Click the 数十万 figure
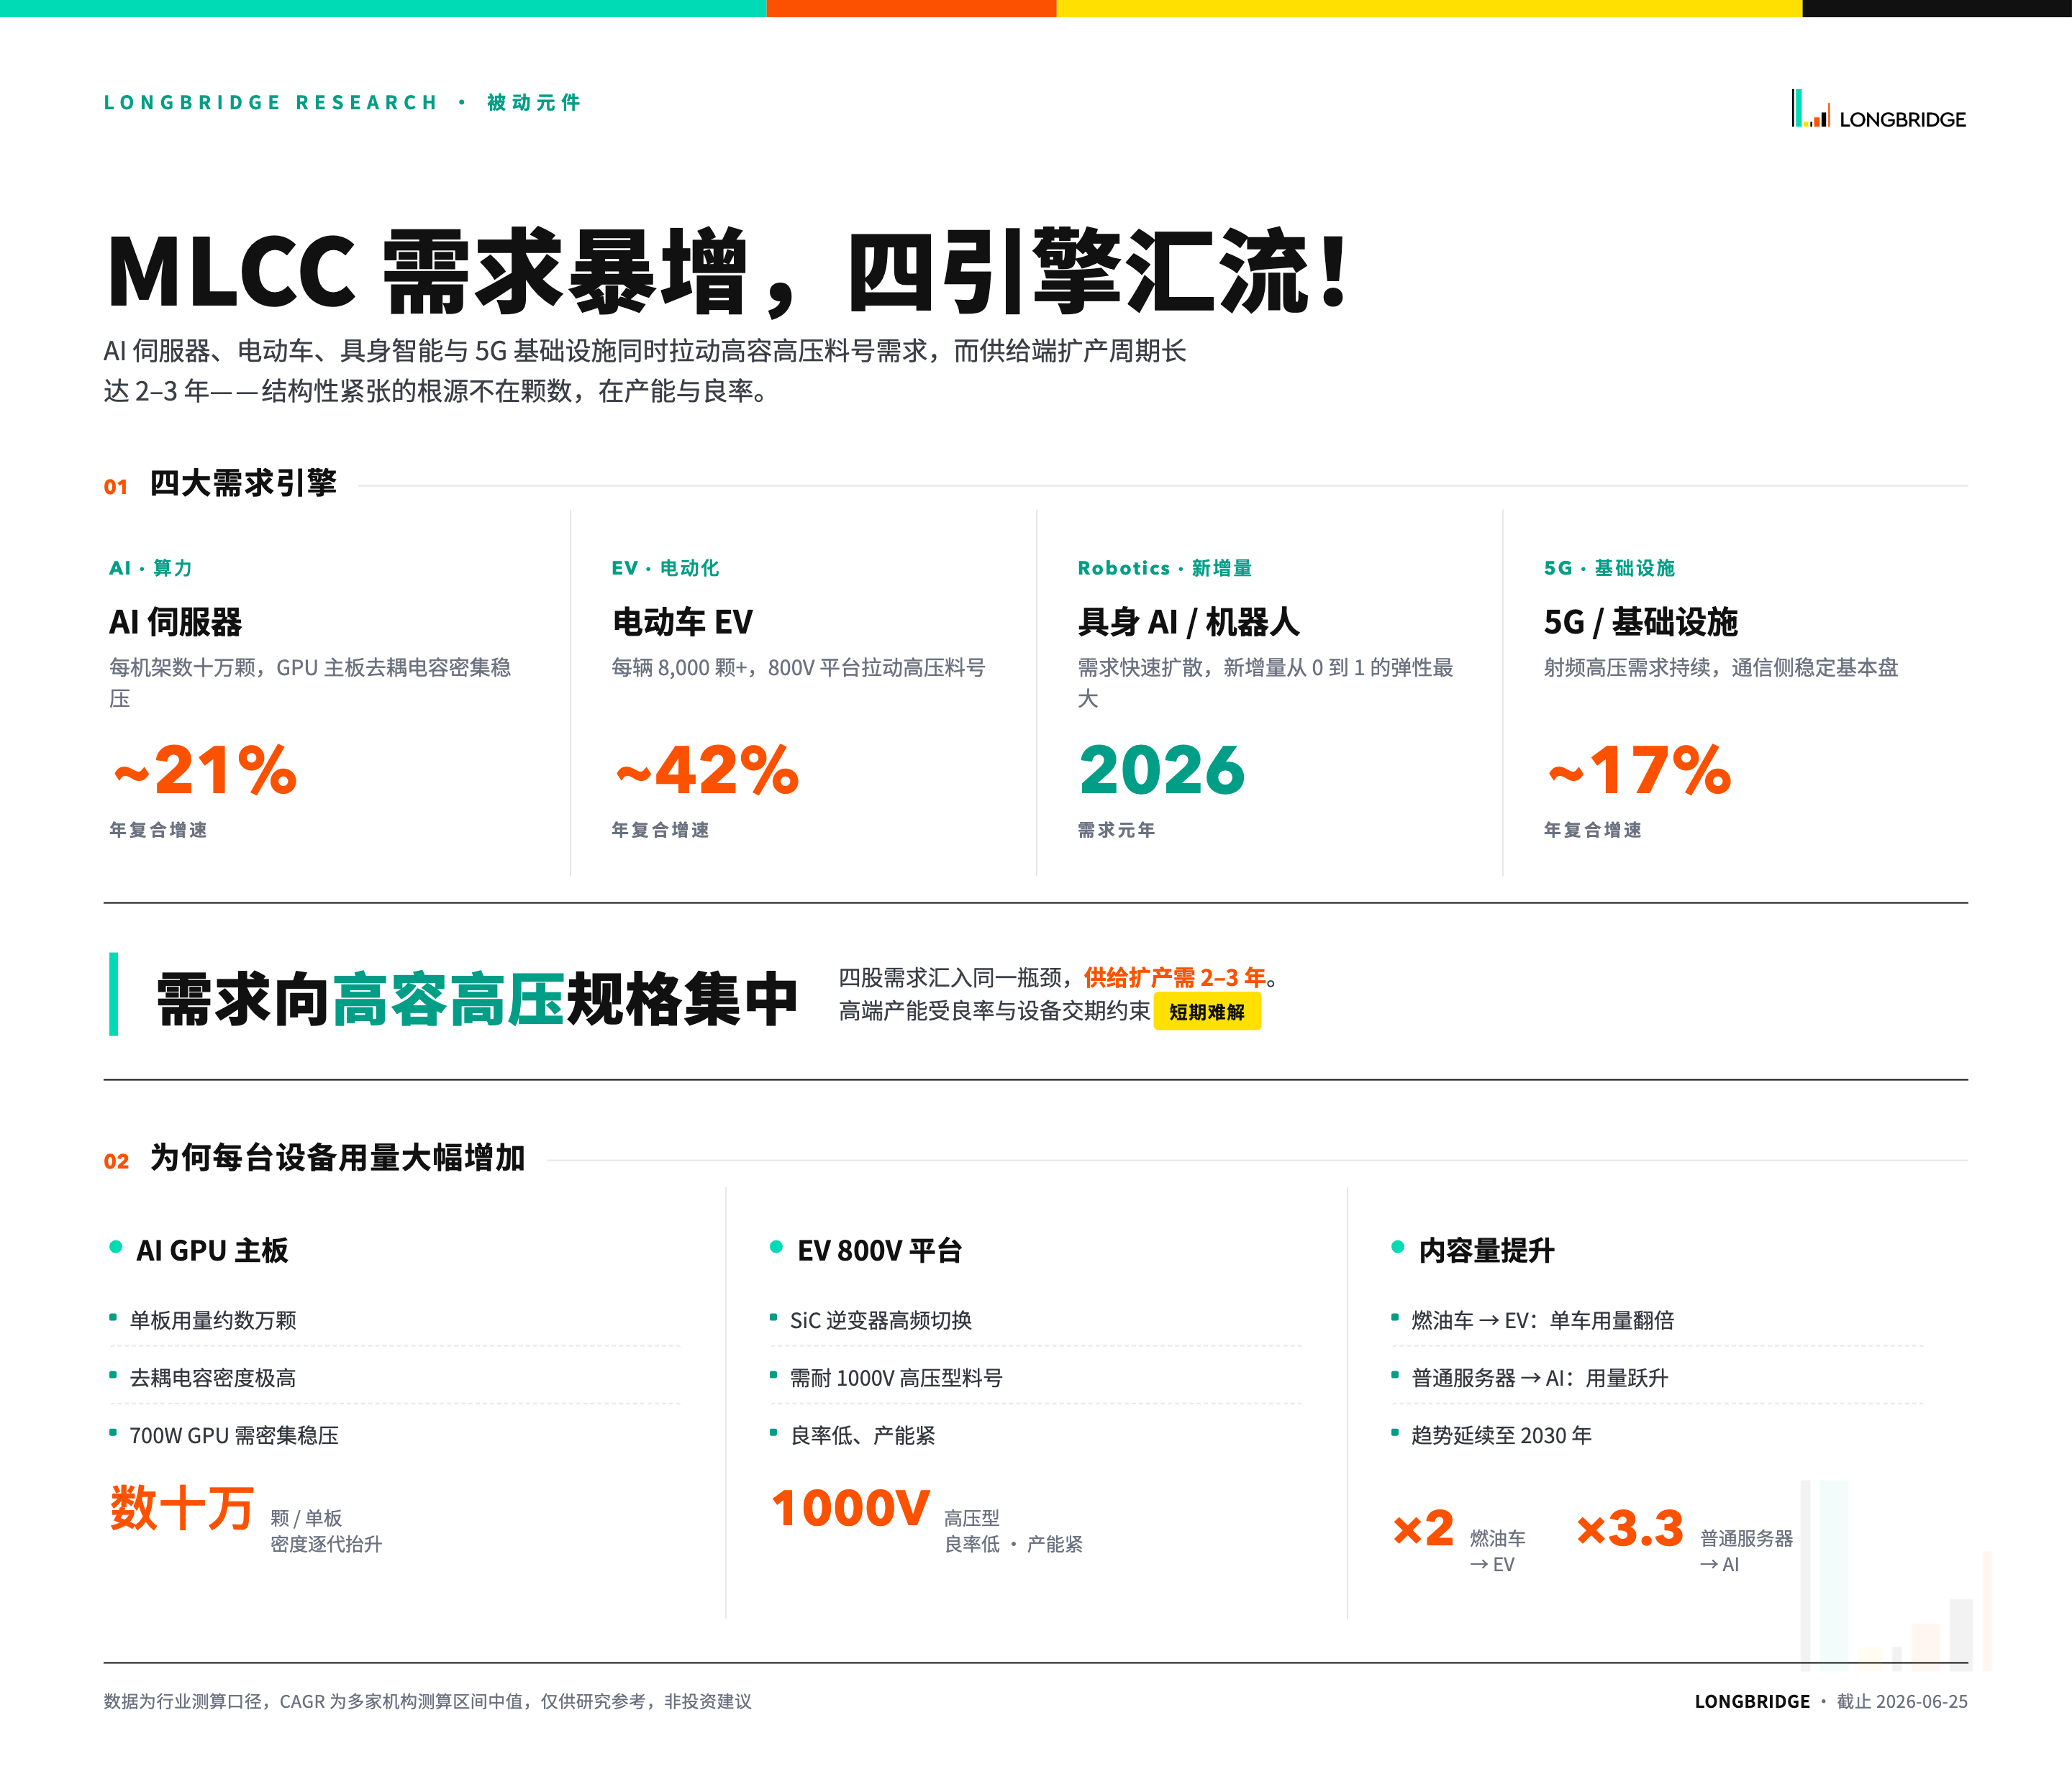 point(182,1508)
